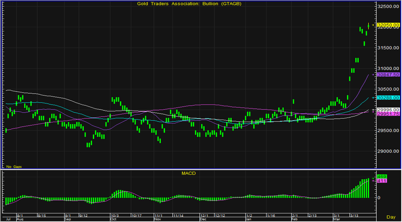Click the magenta 29951.75 moving average label

(x=388, y=114)
